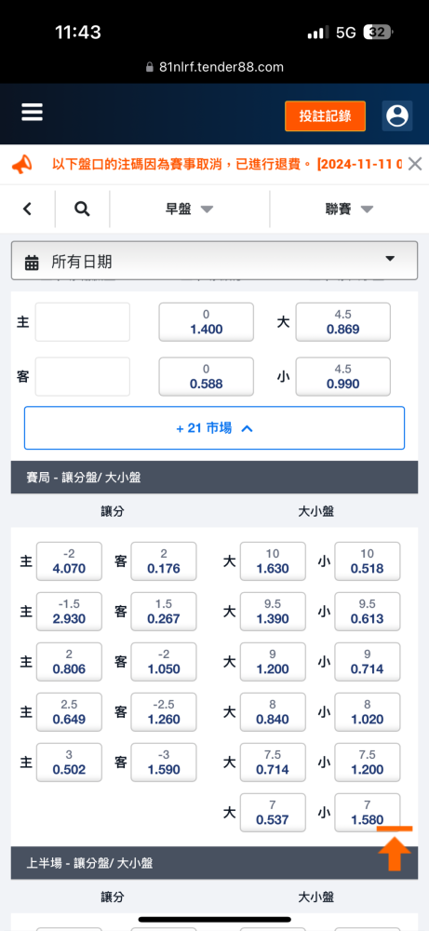This screenshot has height=931, width=429.
Task: Tap the orange scroll-to-top arrow
Action: coord(395,848)
